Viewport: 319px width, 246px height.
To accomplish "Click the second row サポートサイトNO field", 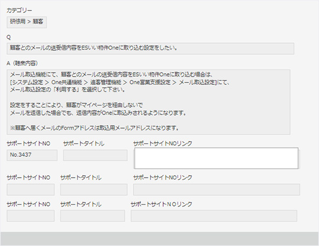I will 31,189.
